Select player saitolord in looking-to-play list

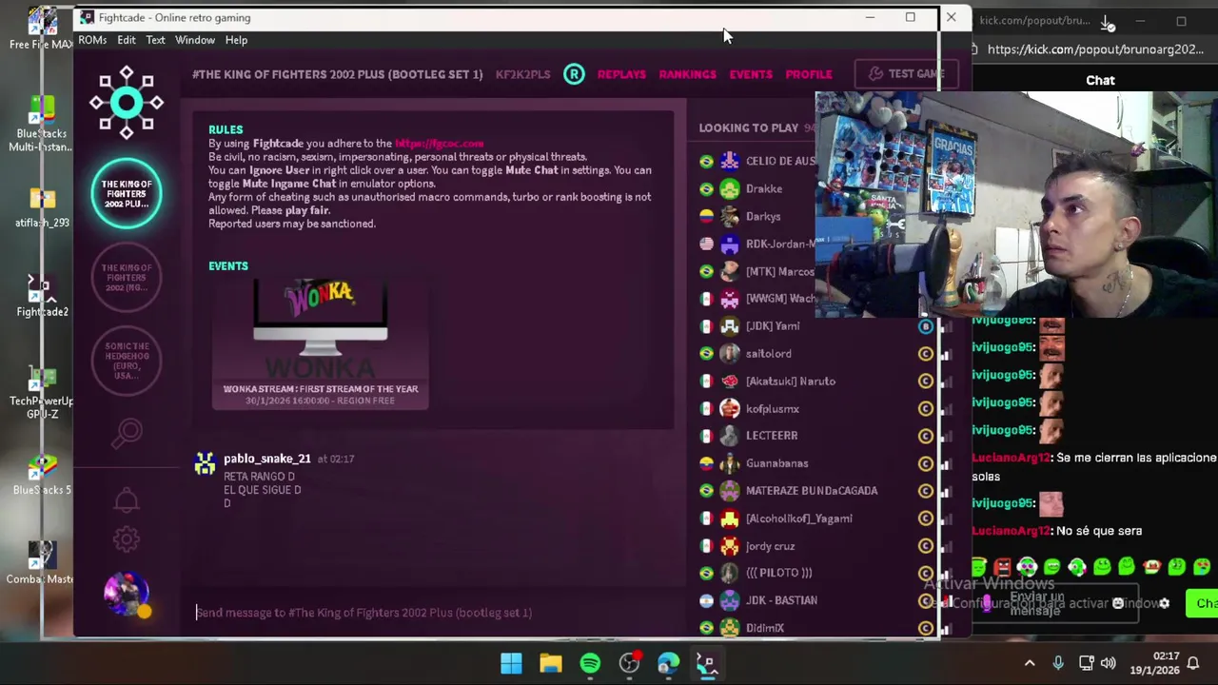click(x=768, y=354)
